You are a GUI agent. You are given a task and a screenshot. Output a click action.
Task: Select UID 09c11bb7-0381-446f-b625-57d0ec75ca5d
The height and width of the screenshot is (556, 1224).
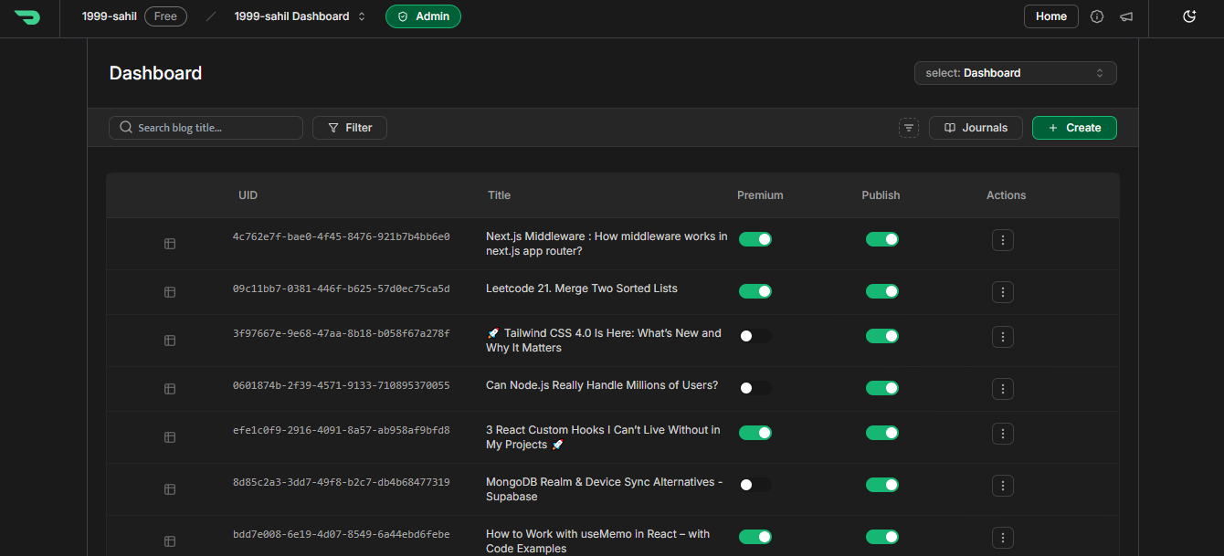point(341,288)
